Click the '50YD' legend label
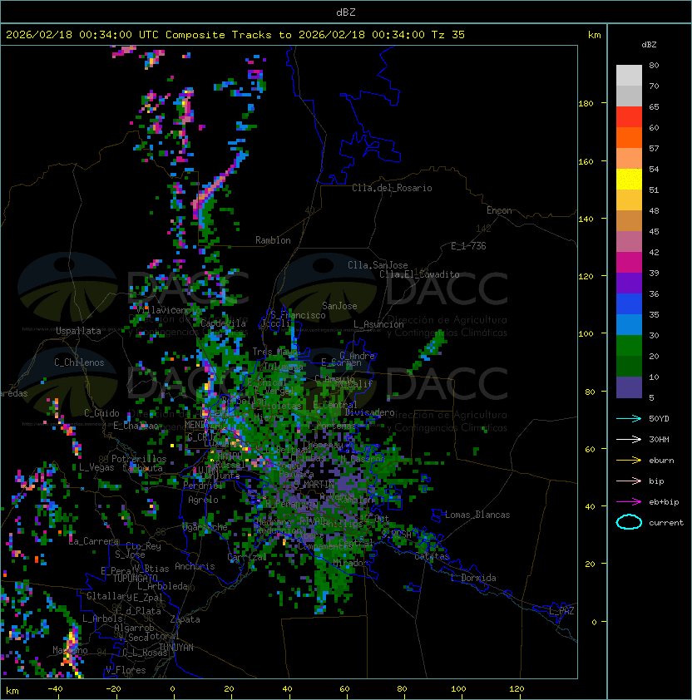692x700 pixels. tap(659, 418)
